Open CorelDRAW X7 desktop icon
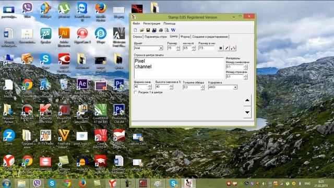Viewport: 334px width, 188px height. 101,114
